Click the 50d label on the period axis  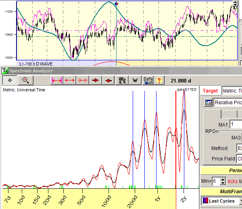coord(81,200)
